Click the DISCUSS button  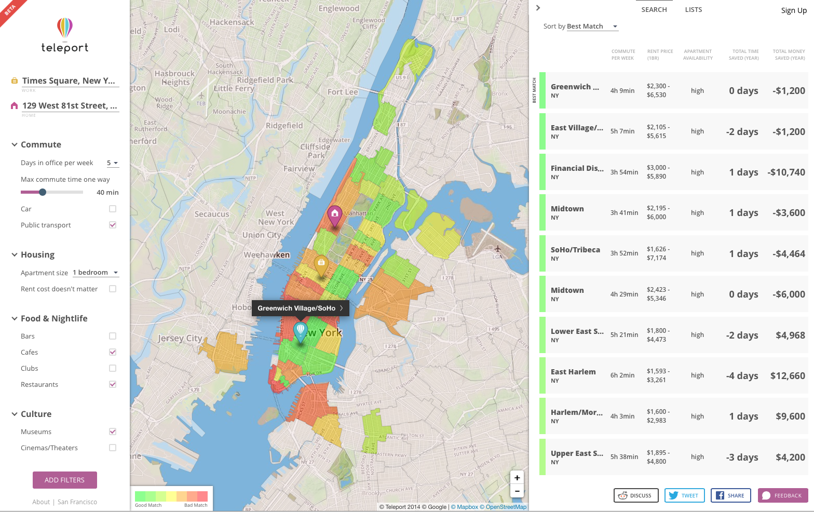[x=636, y=495]
